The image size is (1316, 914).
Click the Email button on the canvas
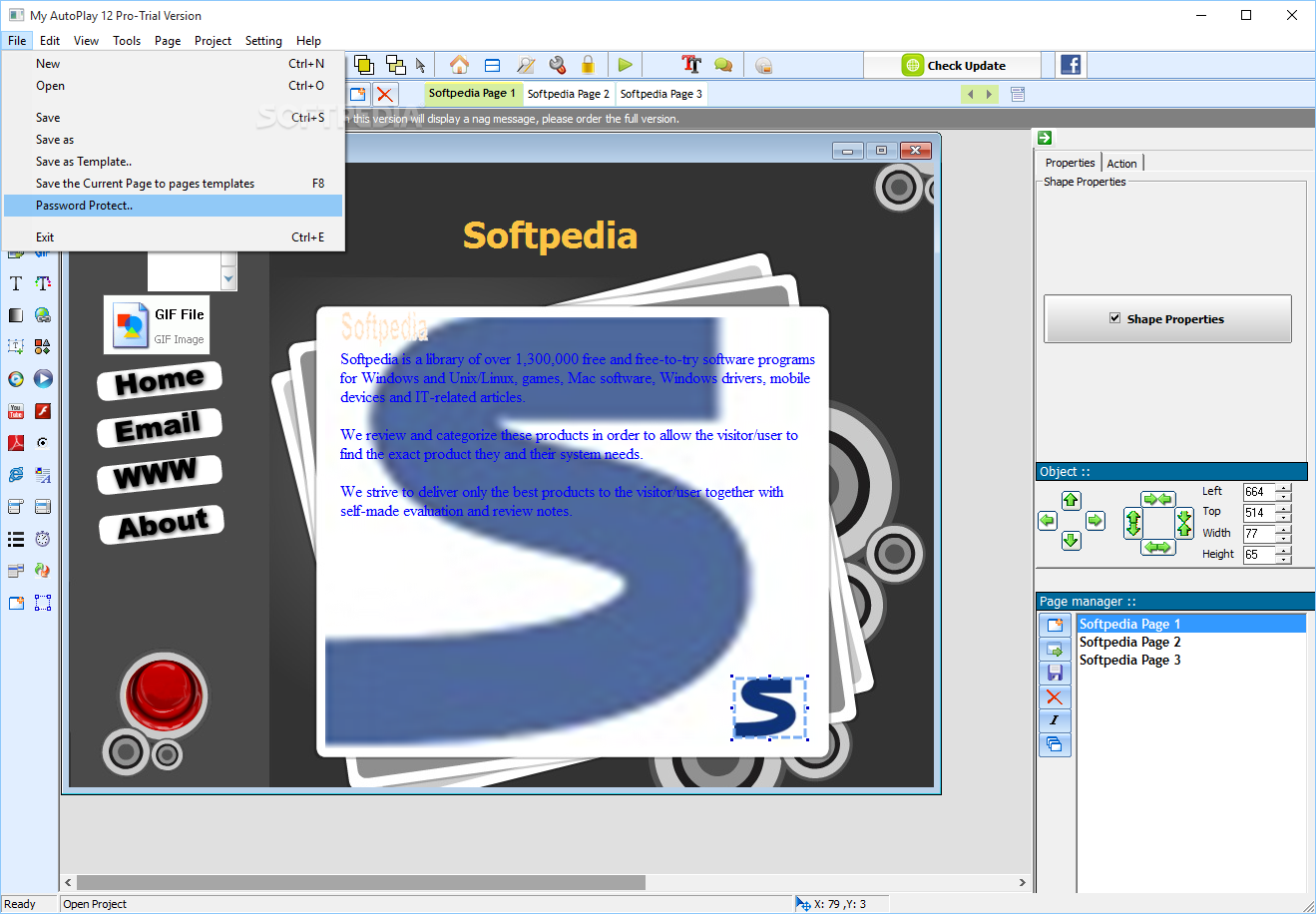(160, 428)
